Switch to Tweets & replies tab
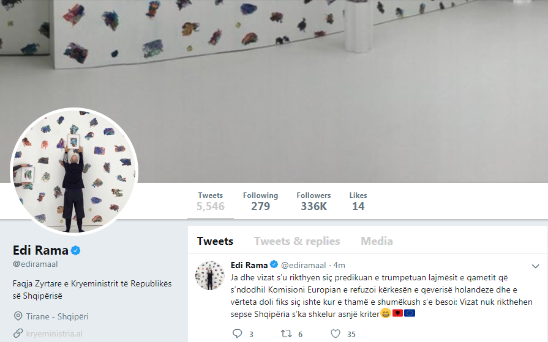The image size is (548, 342). tap(297, 241)
